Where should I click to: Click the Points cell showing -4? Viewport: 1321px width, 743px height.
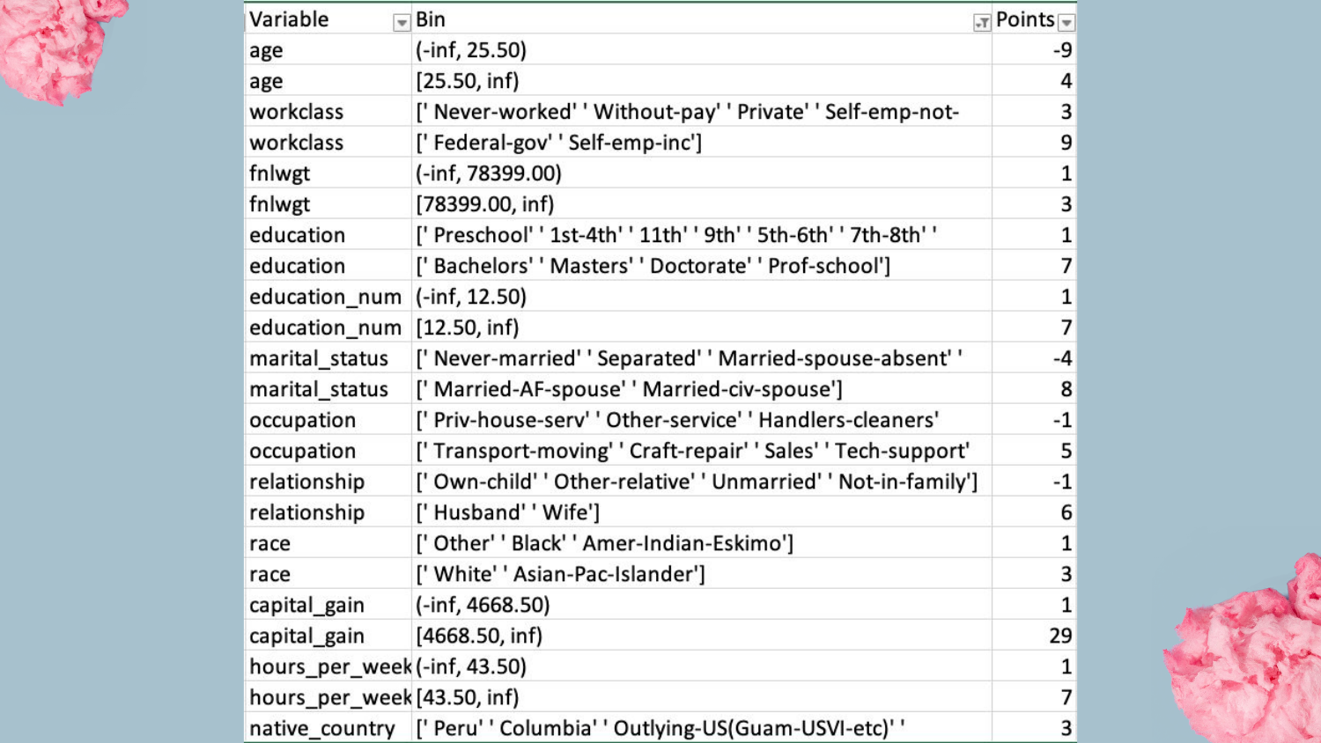point(1061,358)
